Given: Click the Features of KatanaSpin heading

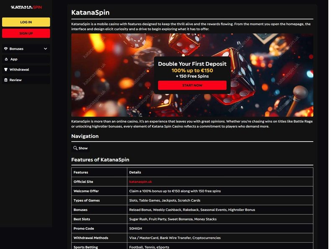Looking at the screenshot, I should [100, 160].
